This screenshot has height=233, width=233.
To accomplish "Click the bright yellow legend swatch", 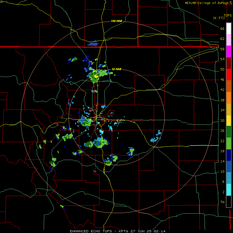I will [x=229, y=121].
